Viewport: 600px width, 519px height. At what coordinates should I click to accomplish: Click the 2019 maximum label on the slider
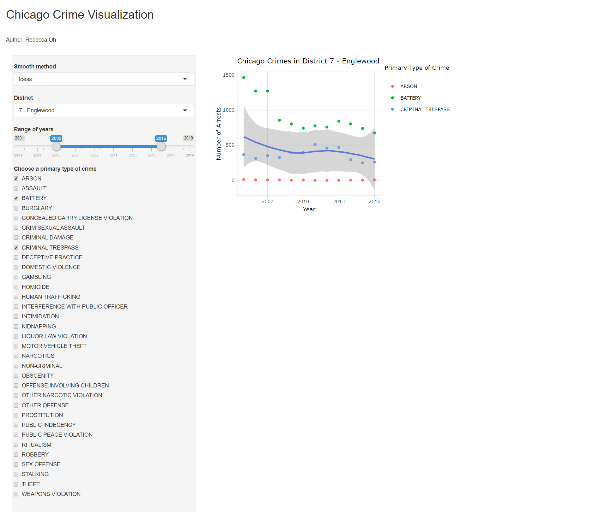pos(189,138)
